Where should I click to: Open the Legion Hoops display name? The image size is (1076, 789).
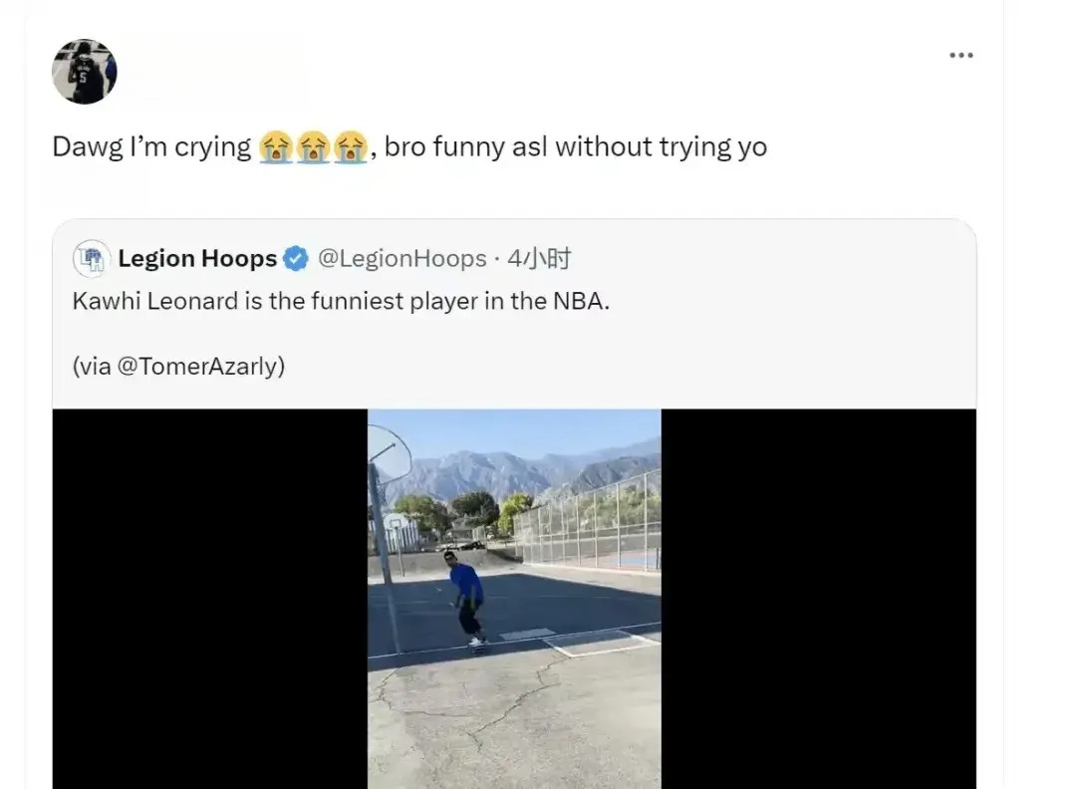[x=197, y=259]
